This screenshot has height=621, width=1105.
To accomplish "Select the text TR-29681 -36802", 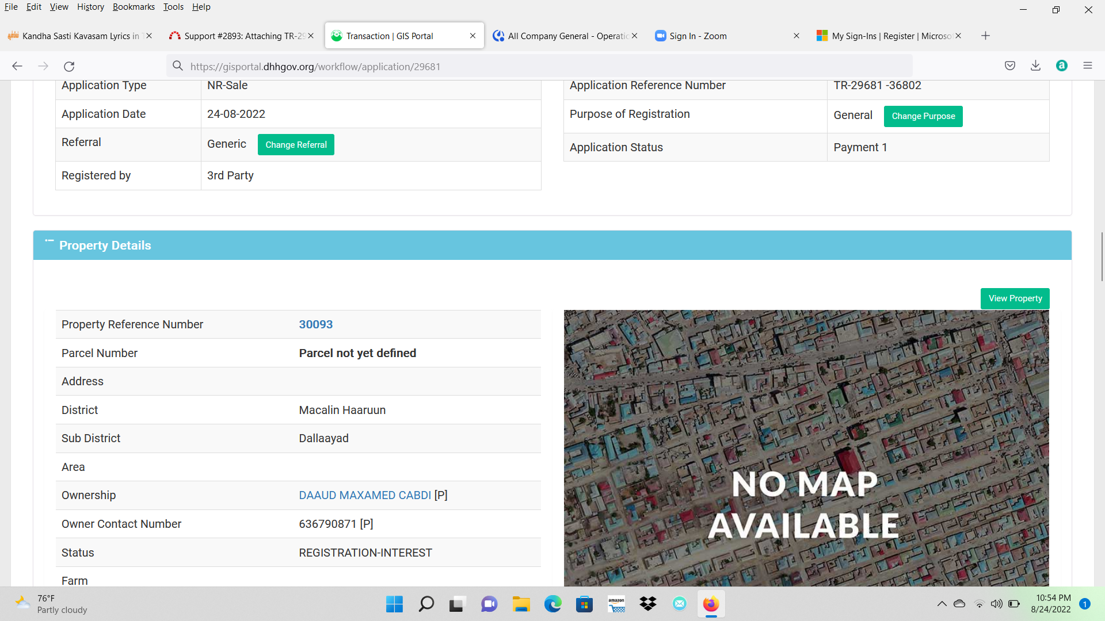I will click(x=877, y=85).
